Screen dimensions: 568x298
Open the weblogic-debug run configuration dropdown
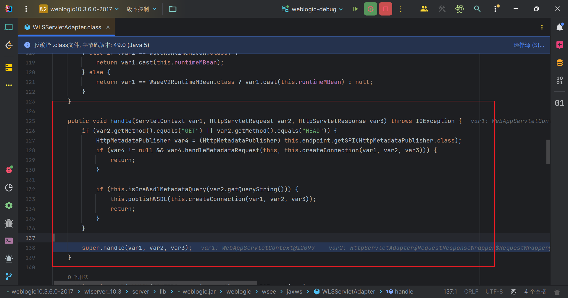[312, 9]
